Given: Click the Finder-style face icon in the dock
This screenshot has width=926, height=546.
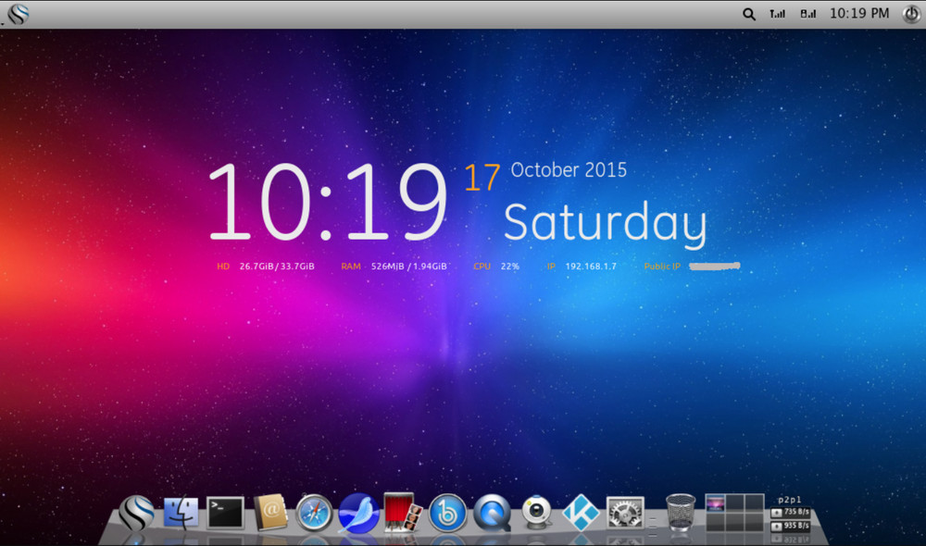Looking at the screenshot, I should 180,510.
